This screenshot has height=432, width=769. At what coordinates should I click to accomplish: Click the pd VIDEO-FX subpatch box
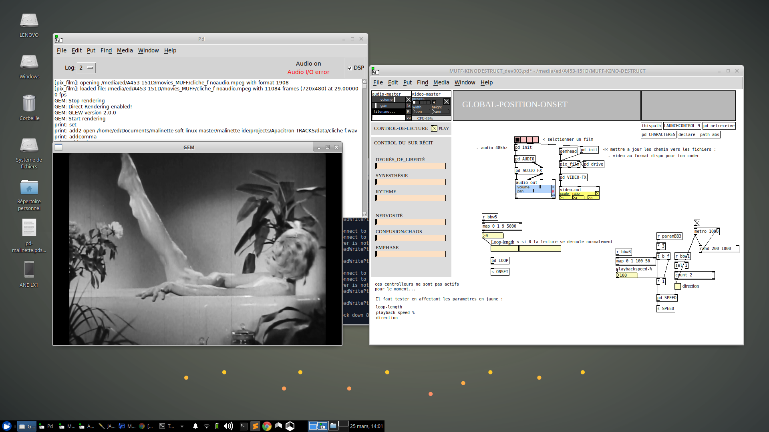point(573,177)
